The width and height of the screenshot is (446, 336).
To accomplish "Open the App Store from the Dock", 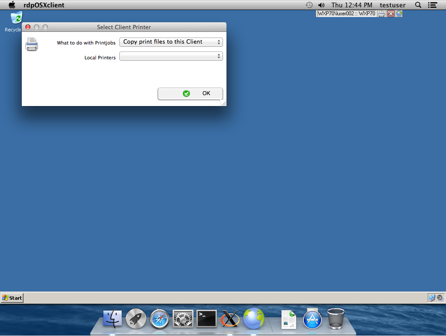I will 312,319.
